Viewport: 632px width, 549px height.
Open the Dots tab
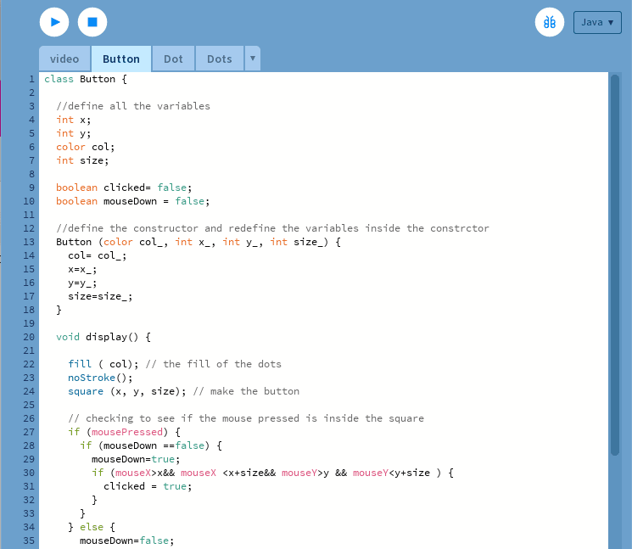(x=219, y=59)
